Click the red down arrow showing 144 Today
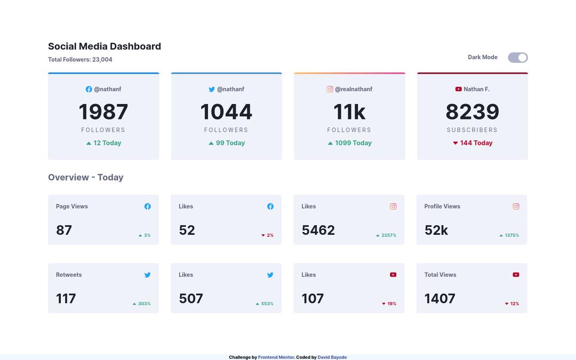 pyautogui.click(x=455, y=143)
